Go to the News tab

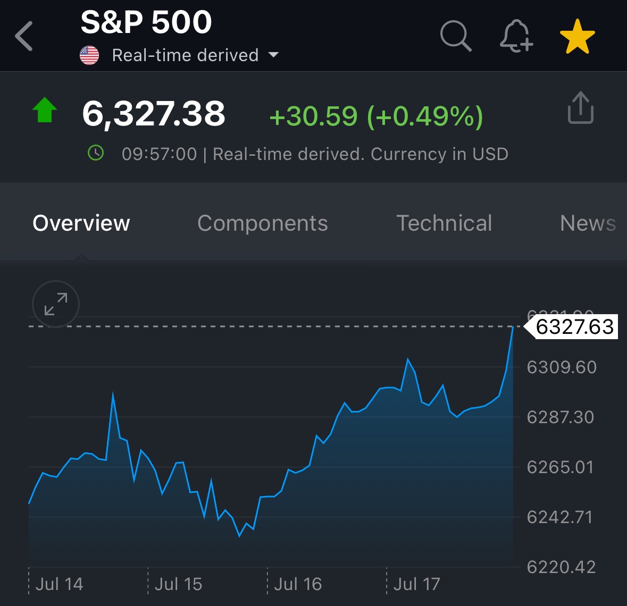pos(588,223)
